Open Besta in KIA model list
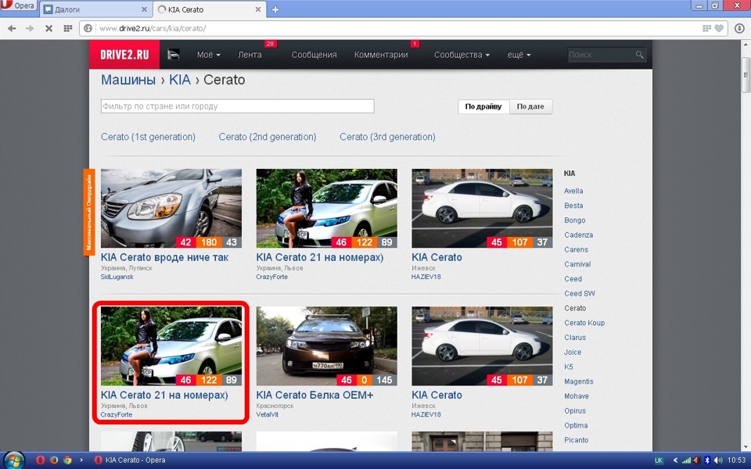 pyautogui.click(x=573, y=206)
